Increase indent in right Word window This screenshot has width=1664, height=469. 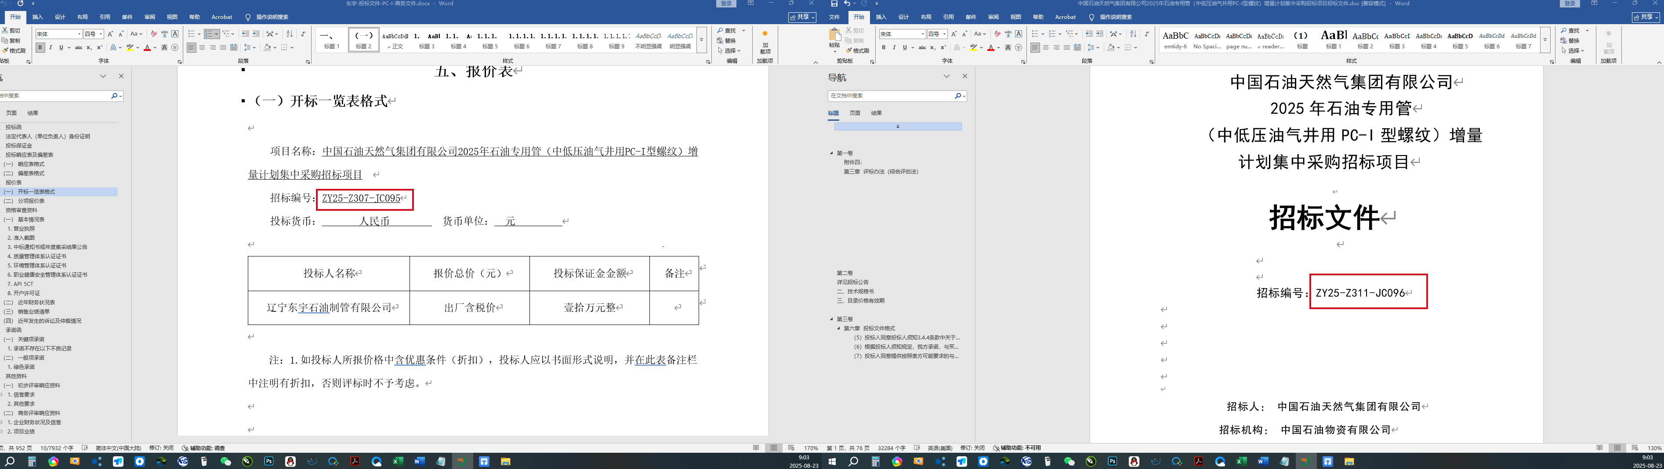point(1099,33)
